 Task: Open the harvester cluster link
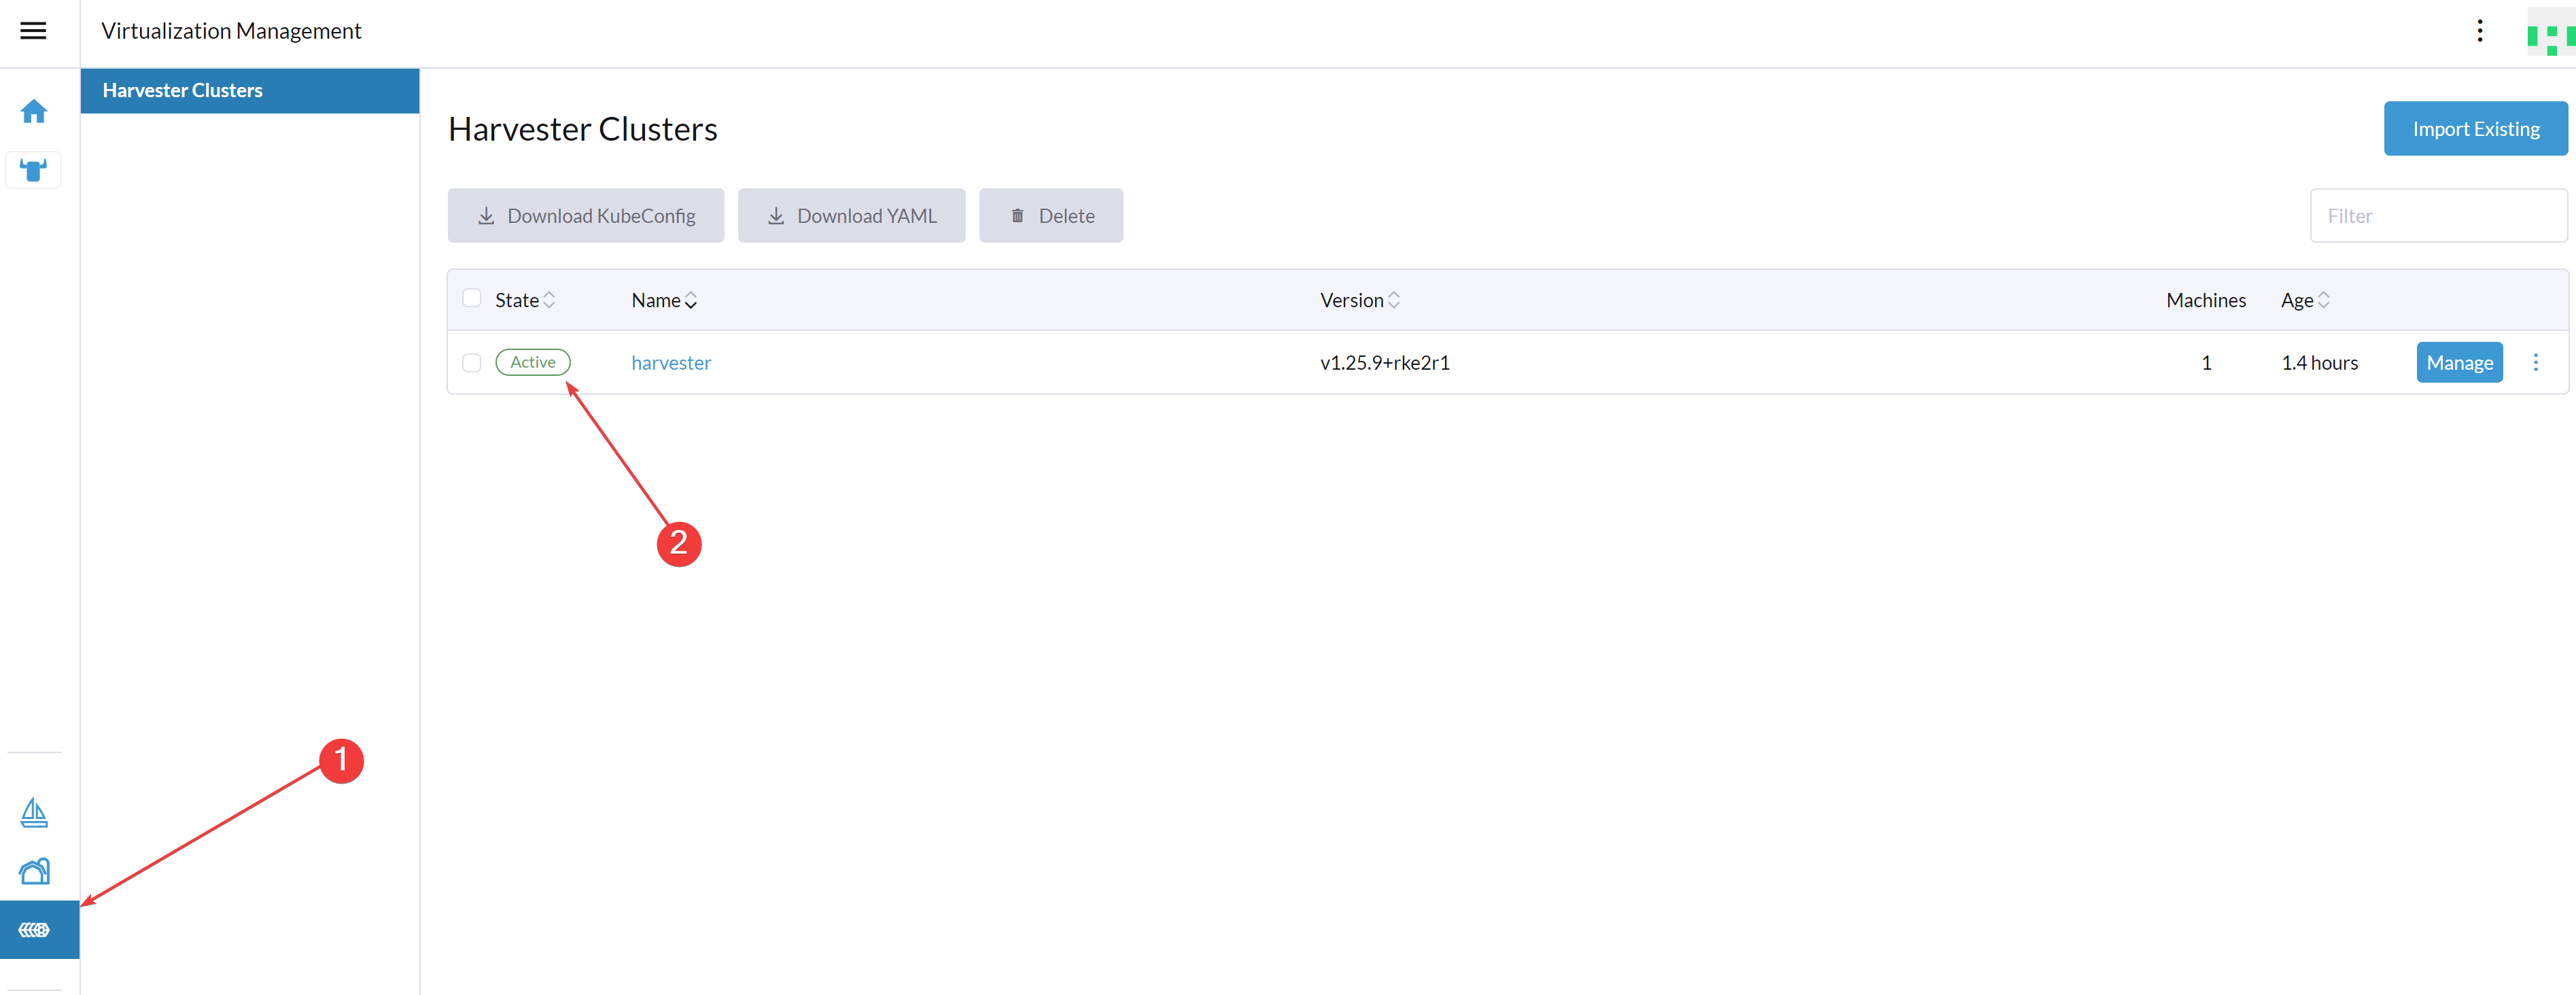[671, 363]
